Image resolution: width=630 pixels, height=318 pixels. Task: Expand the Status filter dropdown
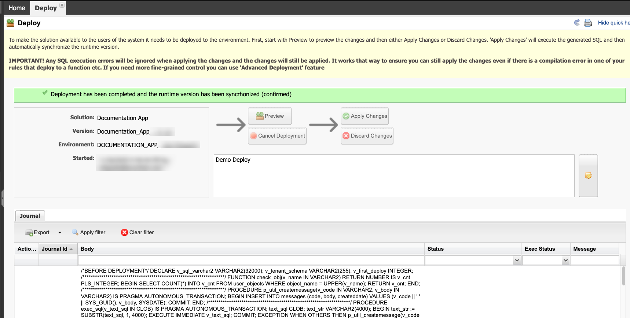[517, 261]
